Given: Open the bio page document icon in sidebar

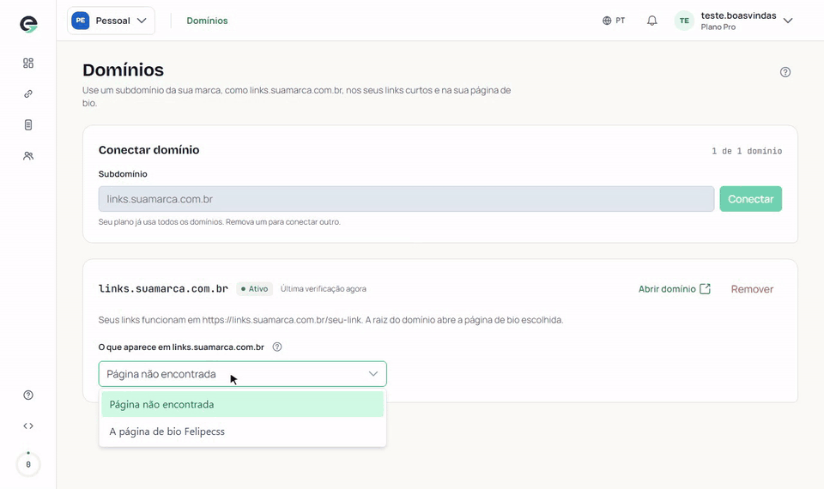Looking at the screenshot, I should point(28,125).
